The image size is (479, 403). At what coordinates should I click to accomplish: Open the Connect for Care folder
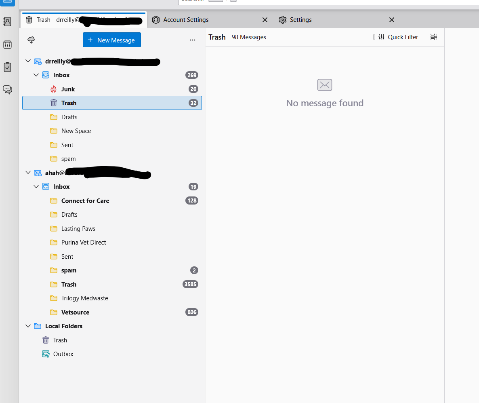[x=112, y=200]
